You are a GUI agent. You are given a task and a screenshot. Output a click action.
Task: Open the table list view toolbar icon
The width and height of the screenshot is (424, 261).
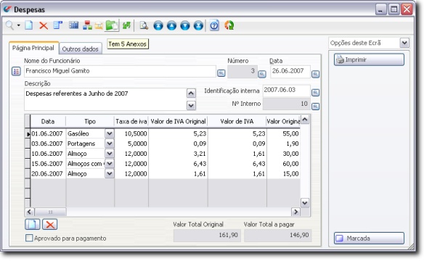pos(73,25)
